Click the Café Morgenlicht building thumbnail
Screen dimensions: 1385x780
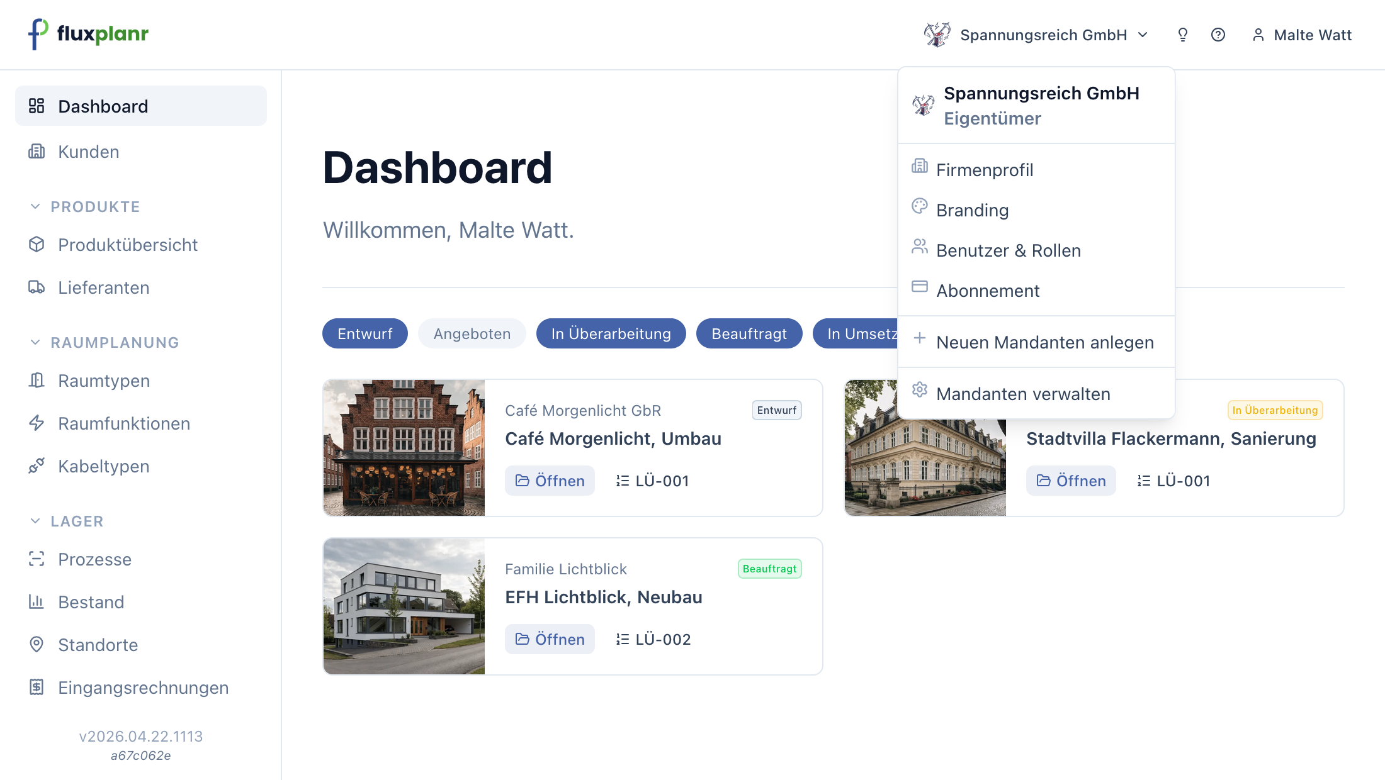(404, 448)
